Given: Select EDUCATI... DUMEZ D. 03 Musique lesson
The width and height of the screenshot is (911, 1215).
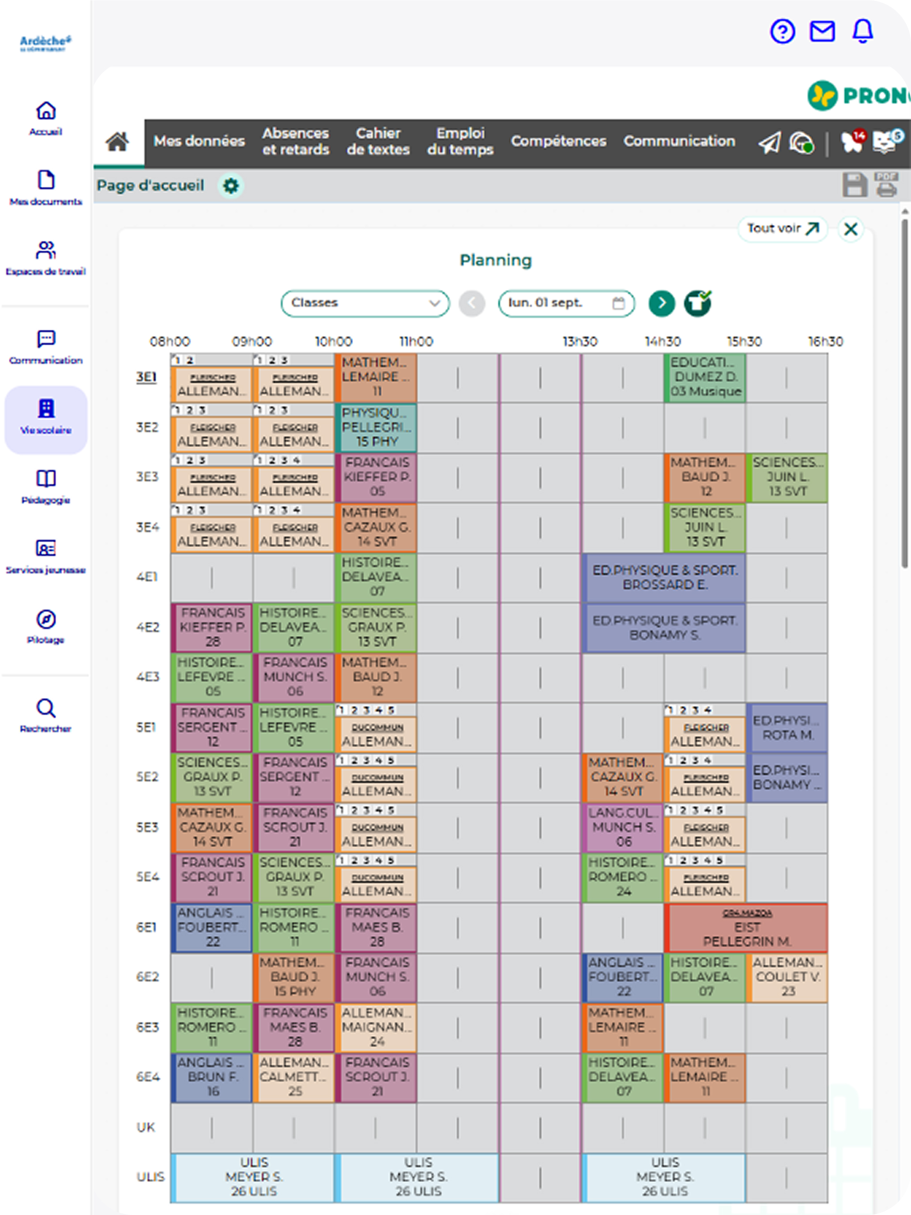Looking at the screenshot, I should point(705,377).
